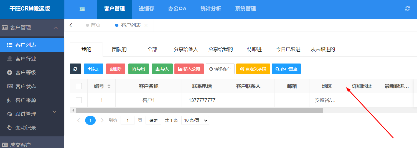Screen dimensions: 417x148
Task: Open 客户来源 in the sidebar
Action: [32, 100]
